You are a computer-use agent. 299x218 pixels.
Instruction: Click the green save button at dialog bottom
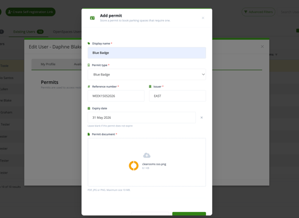(189, 214)
